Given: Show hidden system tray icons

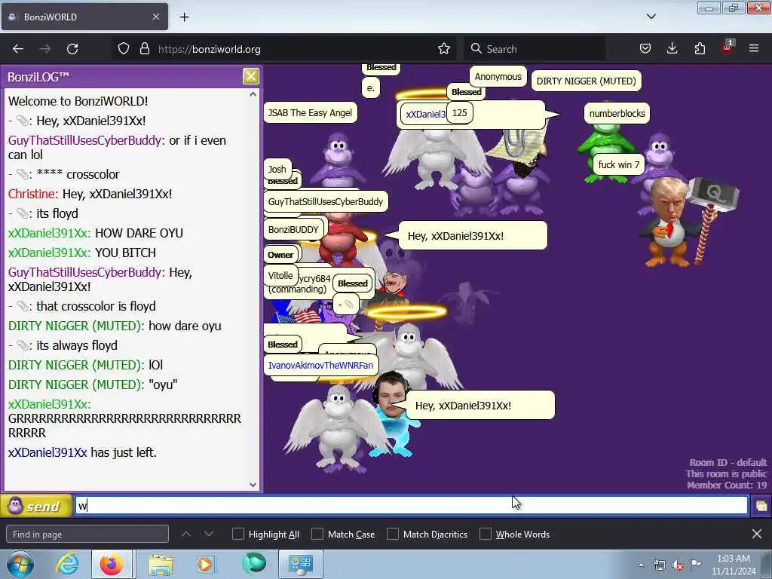Looking at the screenshot, I should point(641,565).
